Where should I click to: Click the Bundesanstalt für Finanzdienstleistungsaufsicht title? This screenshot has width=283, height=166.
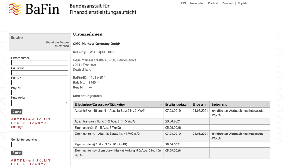(x=103, y=9)
